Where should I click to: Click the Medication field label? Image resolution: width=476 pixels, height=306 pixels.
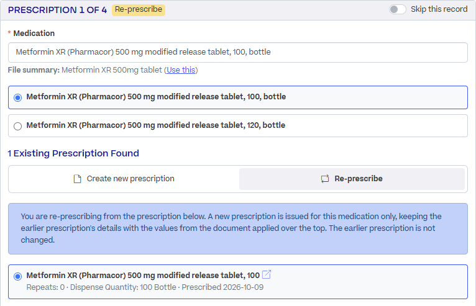click(x=34, y=34)
